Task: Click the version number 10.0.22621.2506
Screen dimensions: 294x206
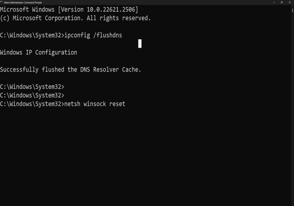Action: pyautogui.click(x=111, y=9)
